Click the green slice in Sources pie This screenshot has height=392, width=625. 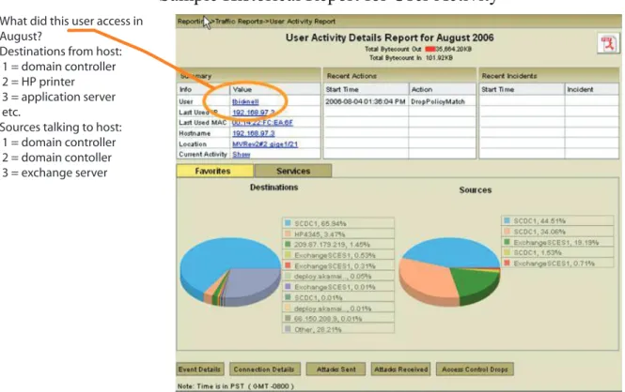(x=473, y=280)
